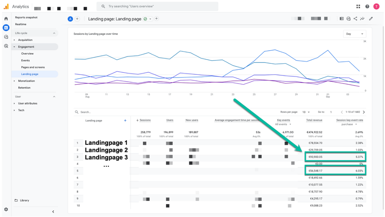Viewport: 385px width, 217px height.
Task: Select Pages and screens report
Action: [33, 67]
